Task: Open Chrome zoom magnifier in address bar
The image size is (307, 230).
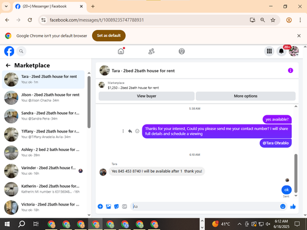Action: (263, 20)
